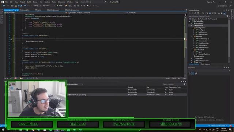
Task: Open the Debug menu
Action: 35,2
